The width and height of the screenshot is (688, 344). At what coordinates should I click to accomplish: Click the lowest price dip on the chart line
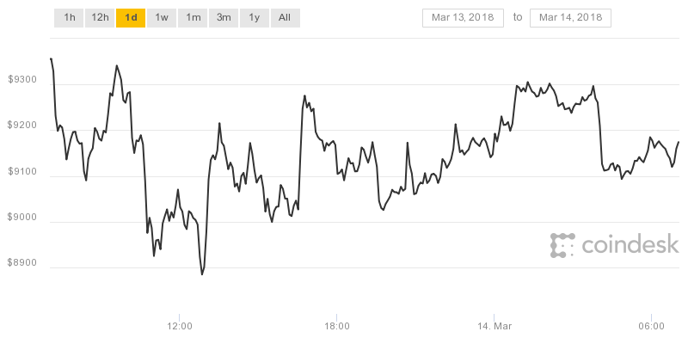coord(202,274)
